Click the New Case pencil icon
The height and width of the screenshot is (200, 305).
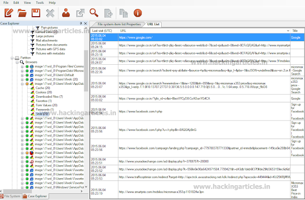9,13
